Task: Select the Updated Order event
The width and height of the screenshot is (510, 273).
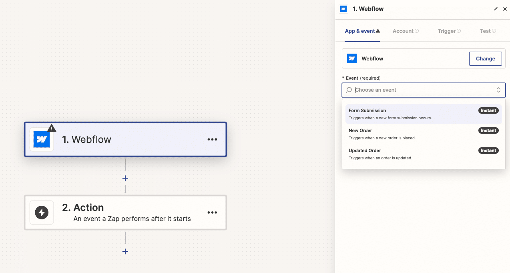Action: [424, 154]
